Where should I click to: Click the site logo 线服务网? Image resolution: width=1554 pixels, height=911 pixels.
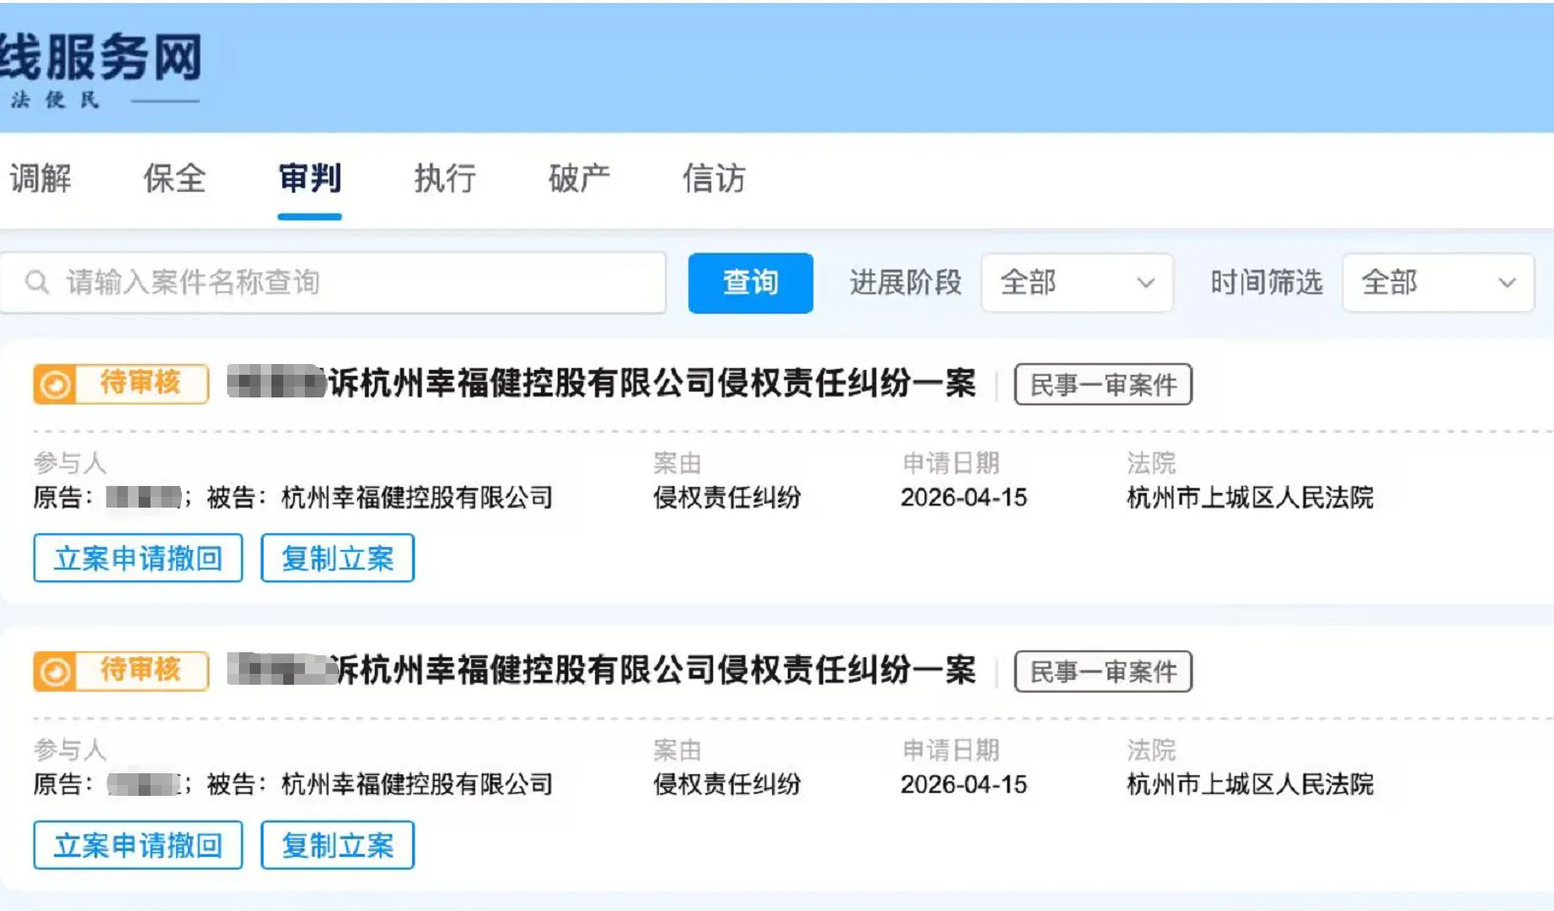point(100,57)
